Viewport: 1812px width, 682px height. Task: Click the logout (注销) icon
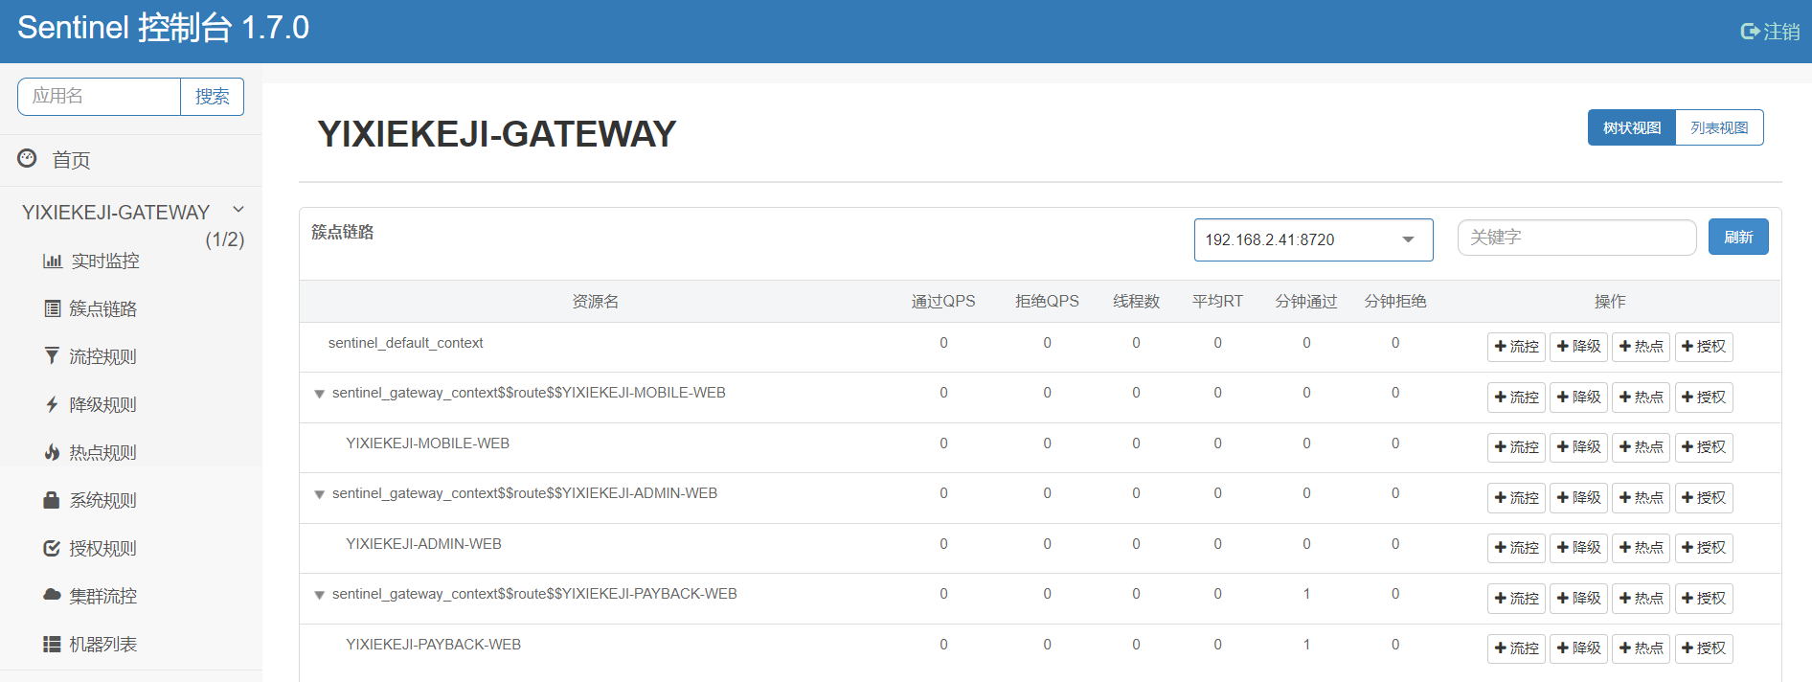click(x=1750, y=32)
